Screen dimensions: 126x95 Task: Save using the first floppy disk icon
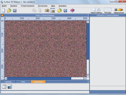[15, 11]
